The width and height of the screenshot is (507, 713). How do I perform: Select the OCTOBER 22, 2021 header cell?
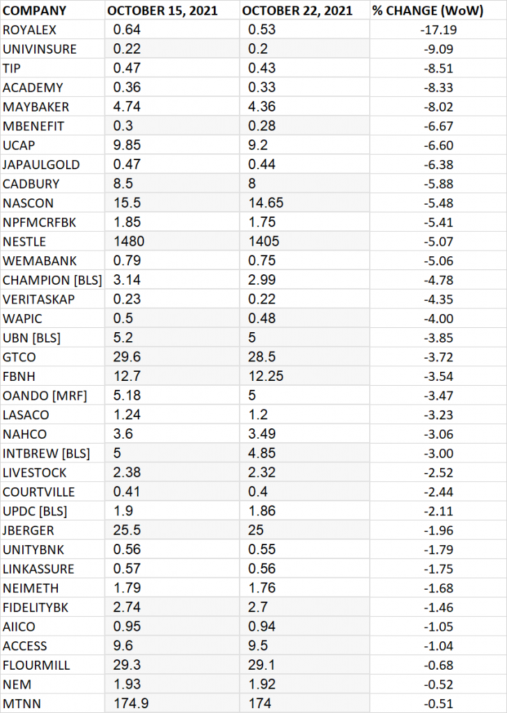[304, 10]
